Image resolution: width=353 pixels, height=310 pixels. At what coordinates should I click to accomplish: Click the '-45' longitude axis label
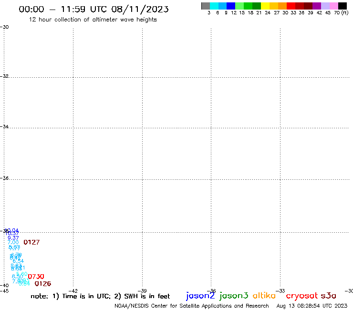[4, 291]
